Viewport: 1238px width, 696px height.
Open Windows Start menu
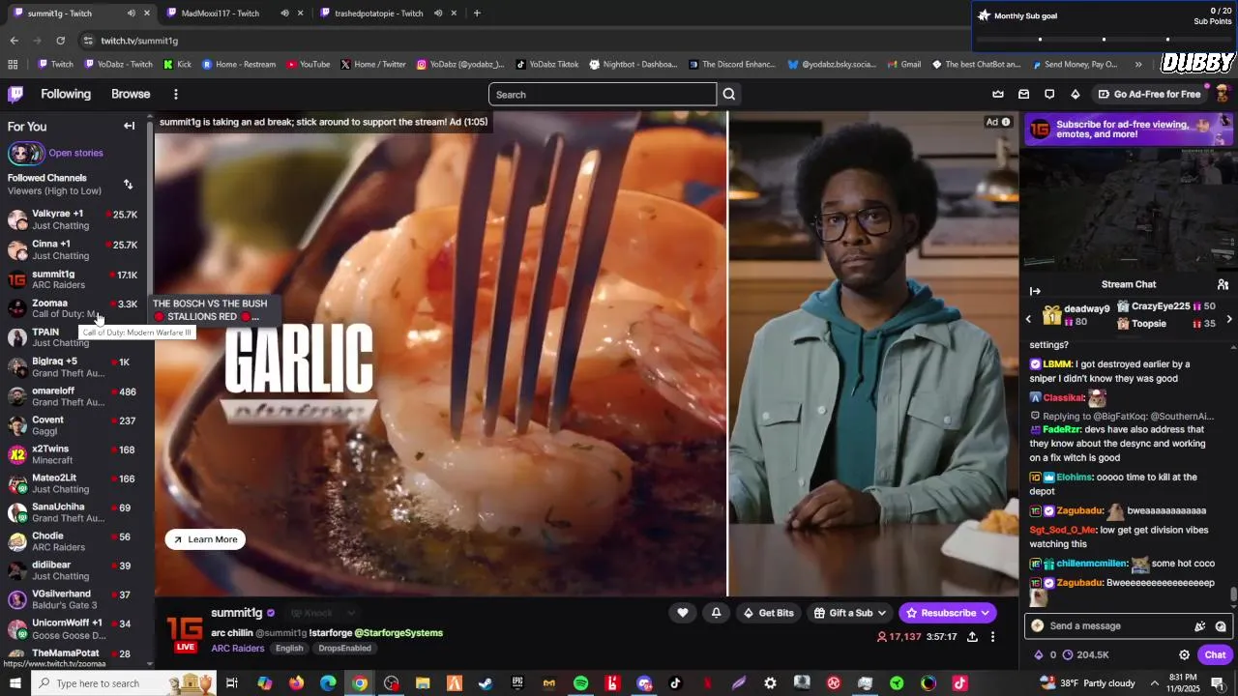pyautogui.click(x=15, y=683)
